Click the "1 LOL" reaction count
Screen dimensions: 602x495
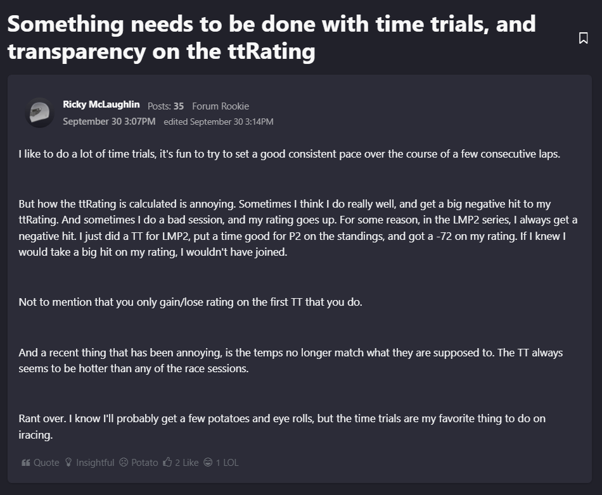click(x=227, y=463)
